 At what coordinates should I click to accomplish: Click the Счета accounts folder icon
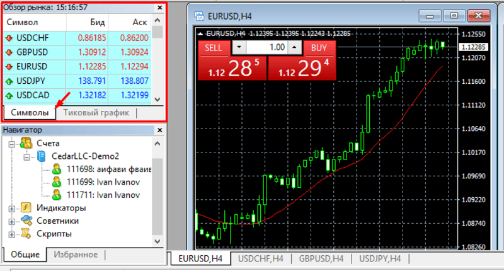point(26,142)
